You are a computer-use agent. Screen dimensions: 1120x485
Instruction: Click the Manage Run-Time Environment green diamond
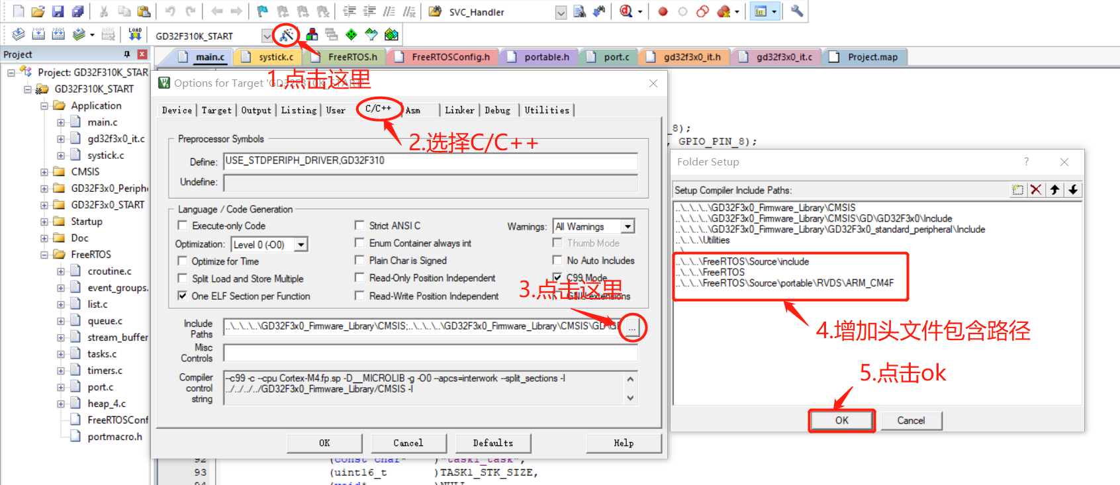tap(351, 34)
